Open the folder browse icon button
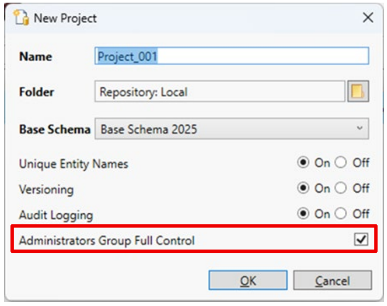The height and width of the screenshot is (306, 387). coord(358,92)
